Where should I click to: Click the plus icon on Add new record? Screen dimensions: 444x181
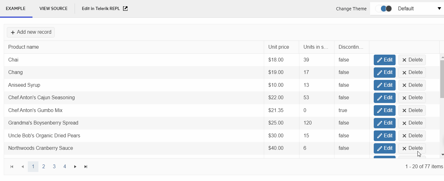point(12,32)
